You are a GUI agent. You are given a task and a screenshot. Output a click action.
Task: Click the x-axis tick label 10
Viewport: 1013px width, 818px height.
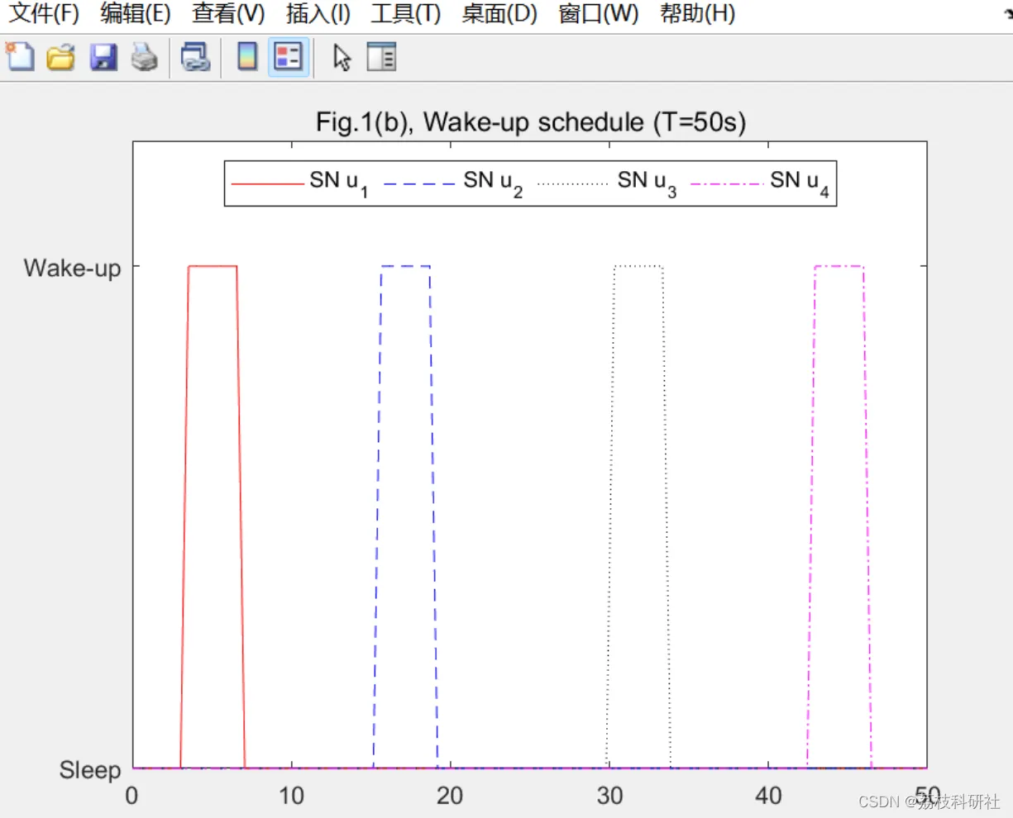pyautogui.click(x=291, y=796)
